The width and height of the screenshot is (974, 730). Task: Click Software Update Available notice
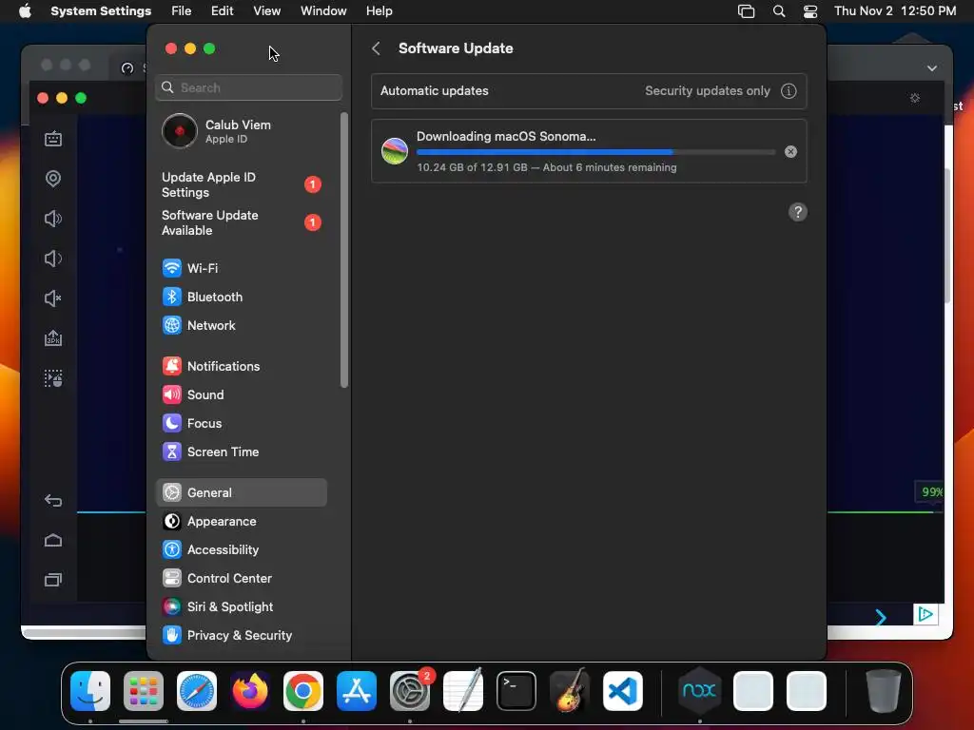coord(241,222)
